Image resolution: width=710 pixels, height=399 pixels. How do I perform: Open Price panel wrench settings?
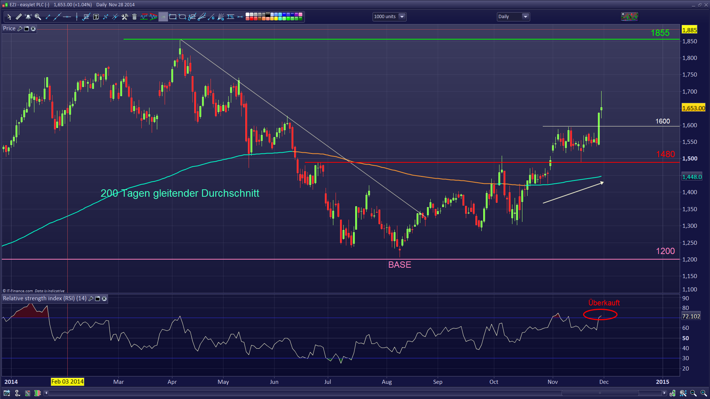click(x=20, y=28)
